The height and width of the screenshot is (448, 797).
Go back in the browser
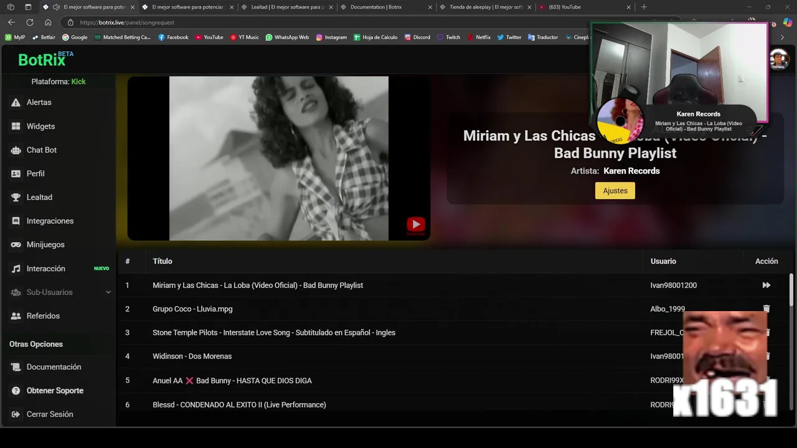[x=11, y=22]
